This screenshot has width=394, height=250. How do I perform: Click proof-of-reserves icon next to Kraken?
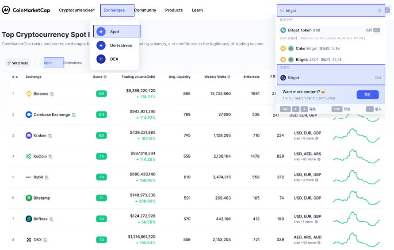[50, 136]
